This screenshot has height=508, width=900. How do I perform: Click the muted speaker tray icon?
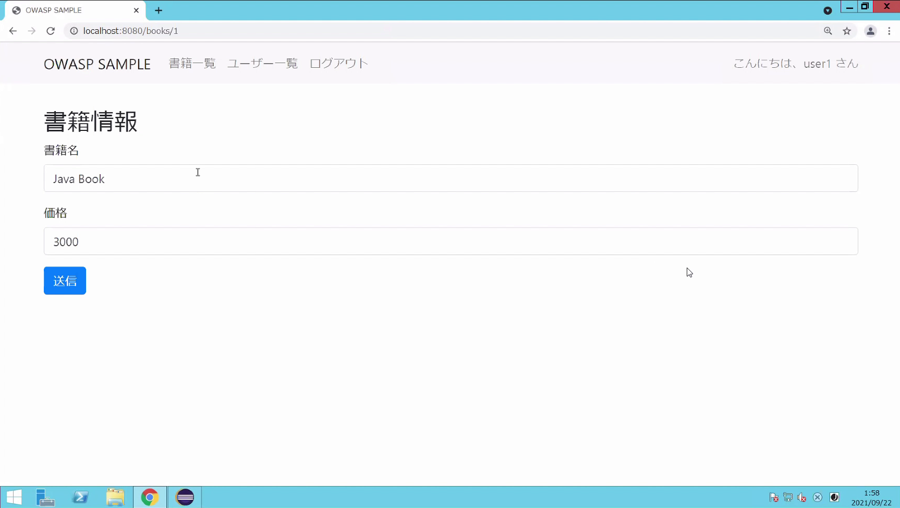pyautogui.click(x=802, y=498)
